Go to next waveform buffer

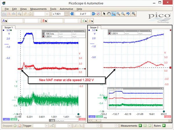click(94, 14)
